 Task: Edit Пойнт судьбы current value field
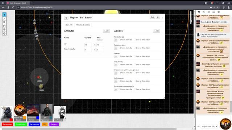pyautogui.click(x=88, y=50)
